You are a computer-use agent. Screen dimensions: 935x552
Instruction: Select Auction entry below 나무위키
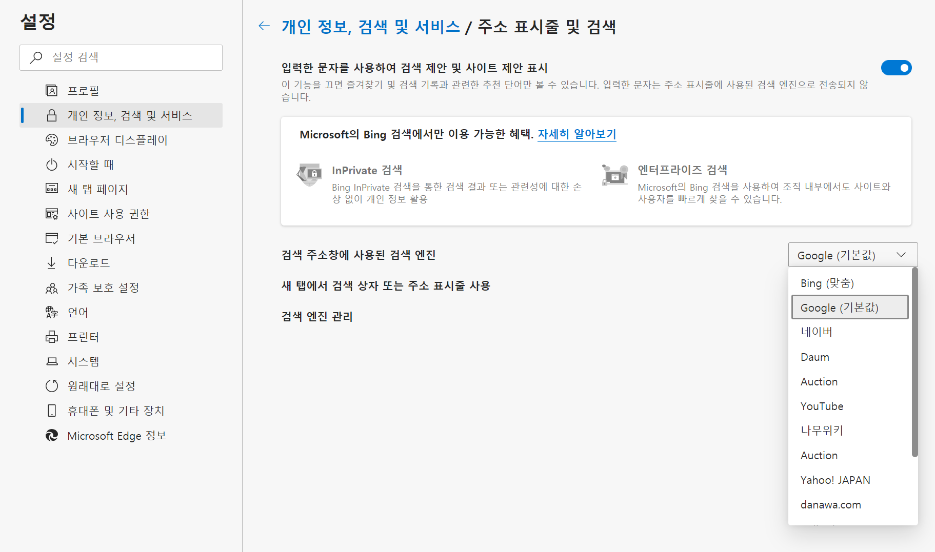tap(850, 456)
